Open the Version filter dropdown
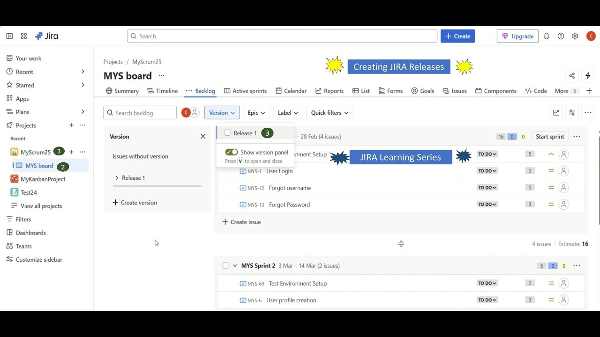 point(222,112)
